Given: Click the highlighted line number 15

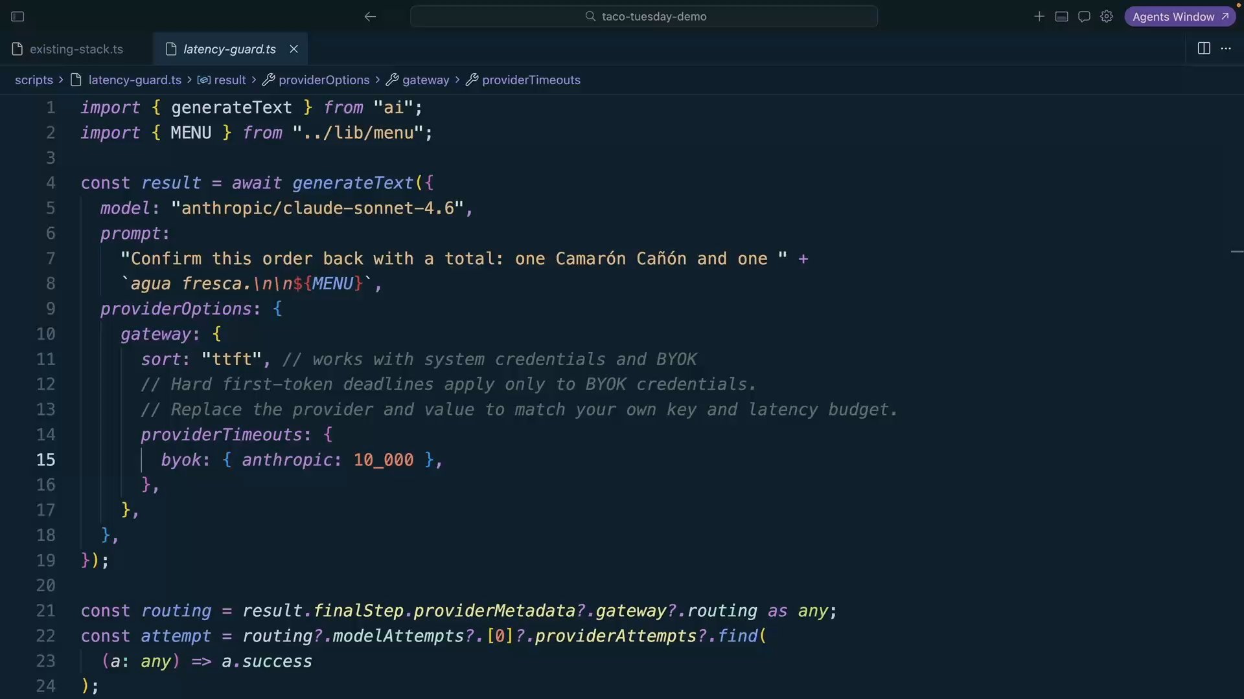Looking at the screenshot, I should pyautogui.click(x=45, y=460).
